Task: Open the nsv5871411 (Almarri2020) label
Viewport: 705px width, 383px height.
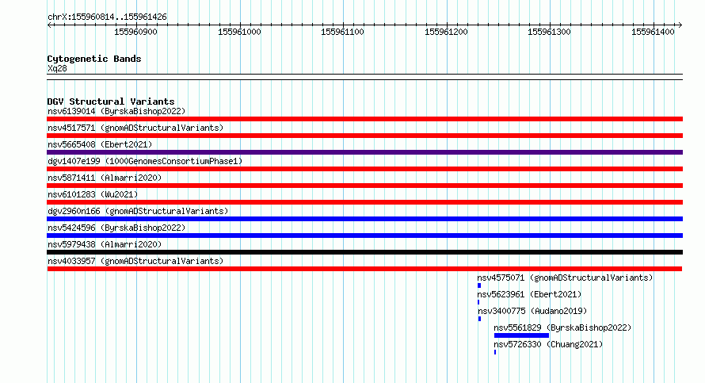Action: coord(105,178)
